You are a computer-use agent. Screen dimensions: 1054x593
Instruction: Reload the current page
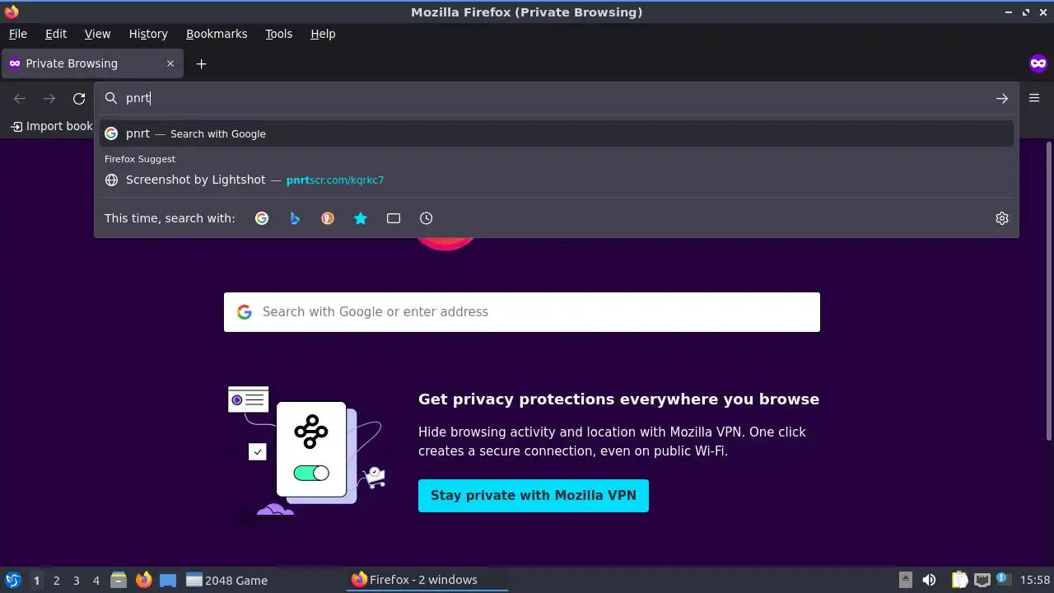79,99
